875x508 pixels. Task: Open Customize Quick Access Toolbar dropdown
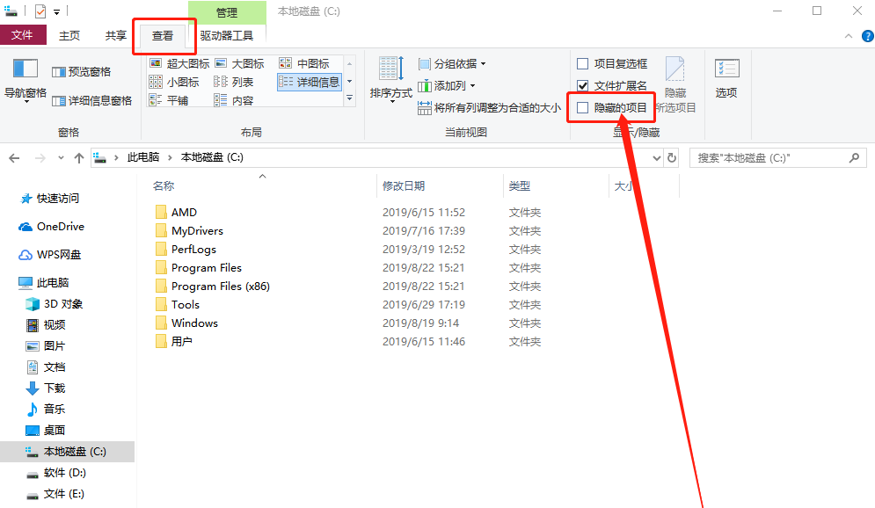coord(57,11)
